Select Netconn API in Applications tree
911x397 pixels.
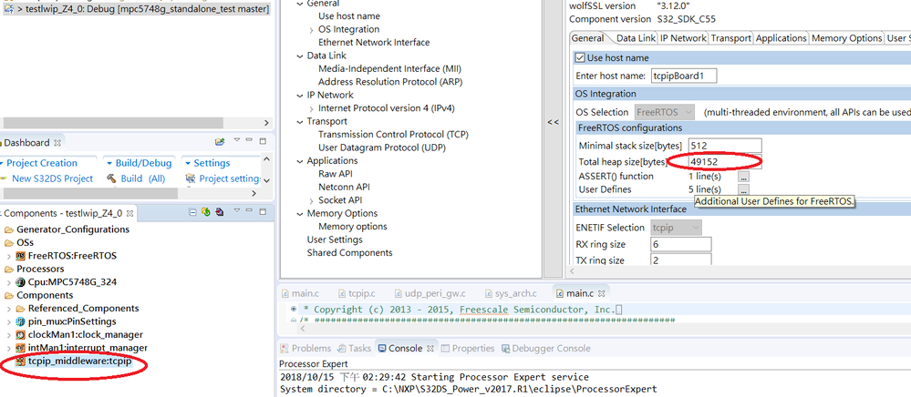click(344, 187)
